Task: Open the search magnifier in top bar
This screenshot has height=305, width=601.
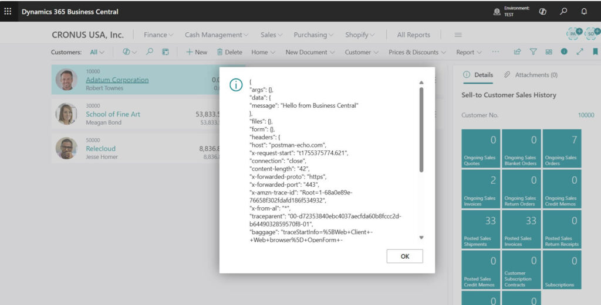Action: tap(563, 11)
